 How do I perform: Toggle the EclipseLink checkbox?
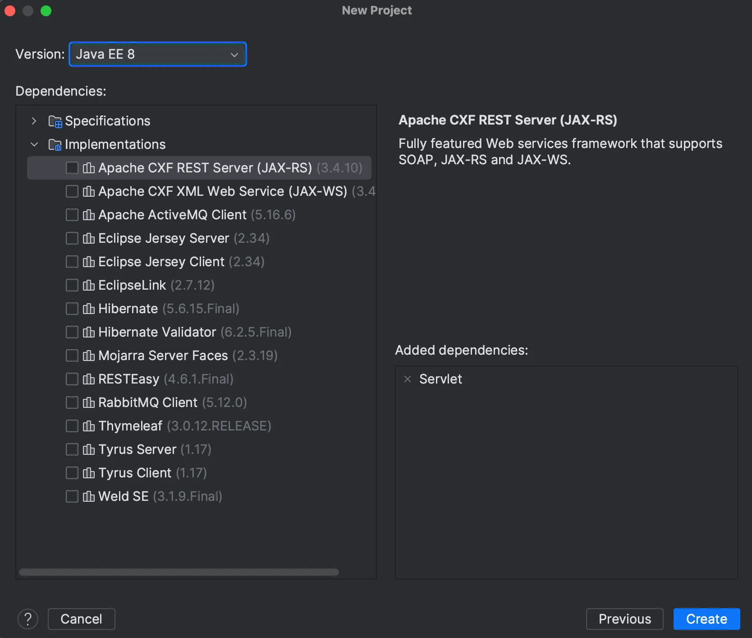(72, 285)
